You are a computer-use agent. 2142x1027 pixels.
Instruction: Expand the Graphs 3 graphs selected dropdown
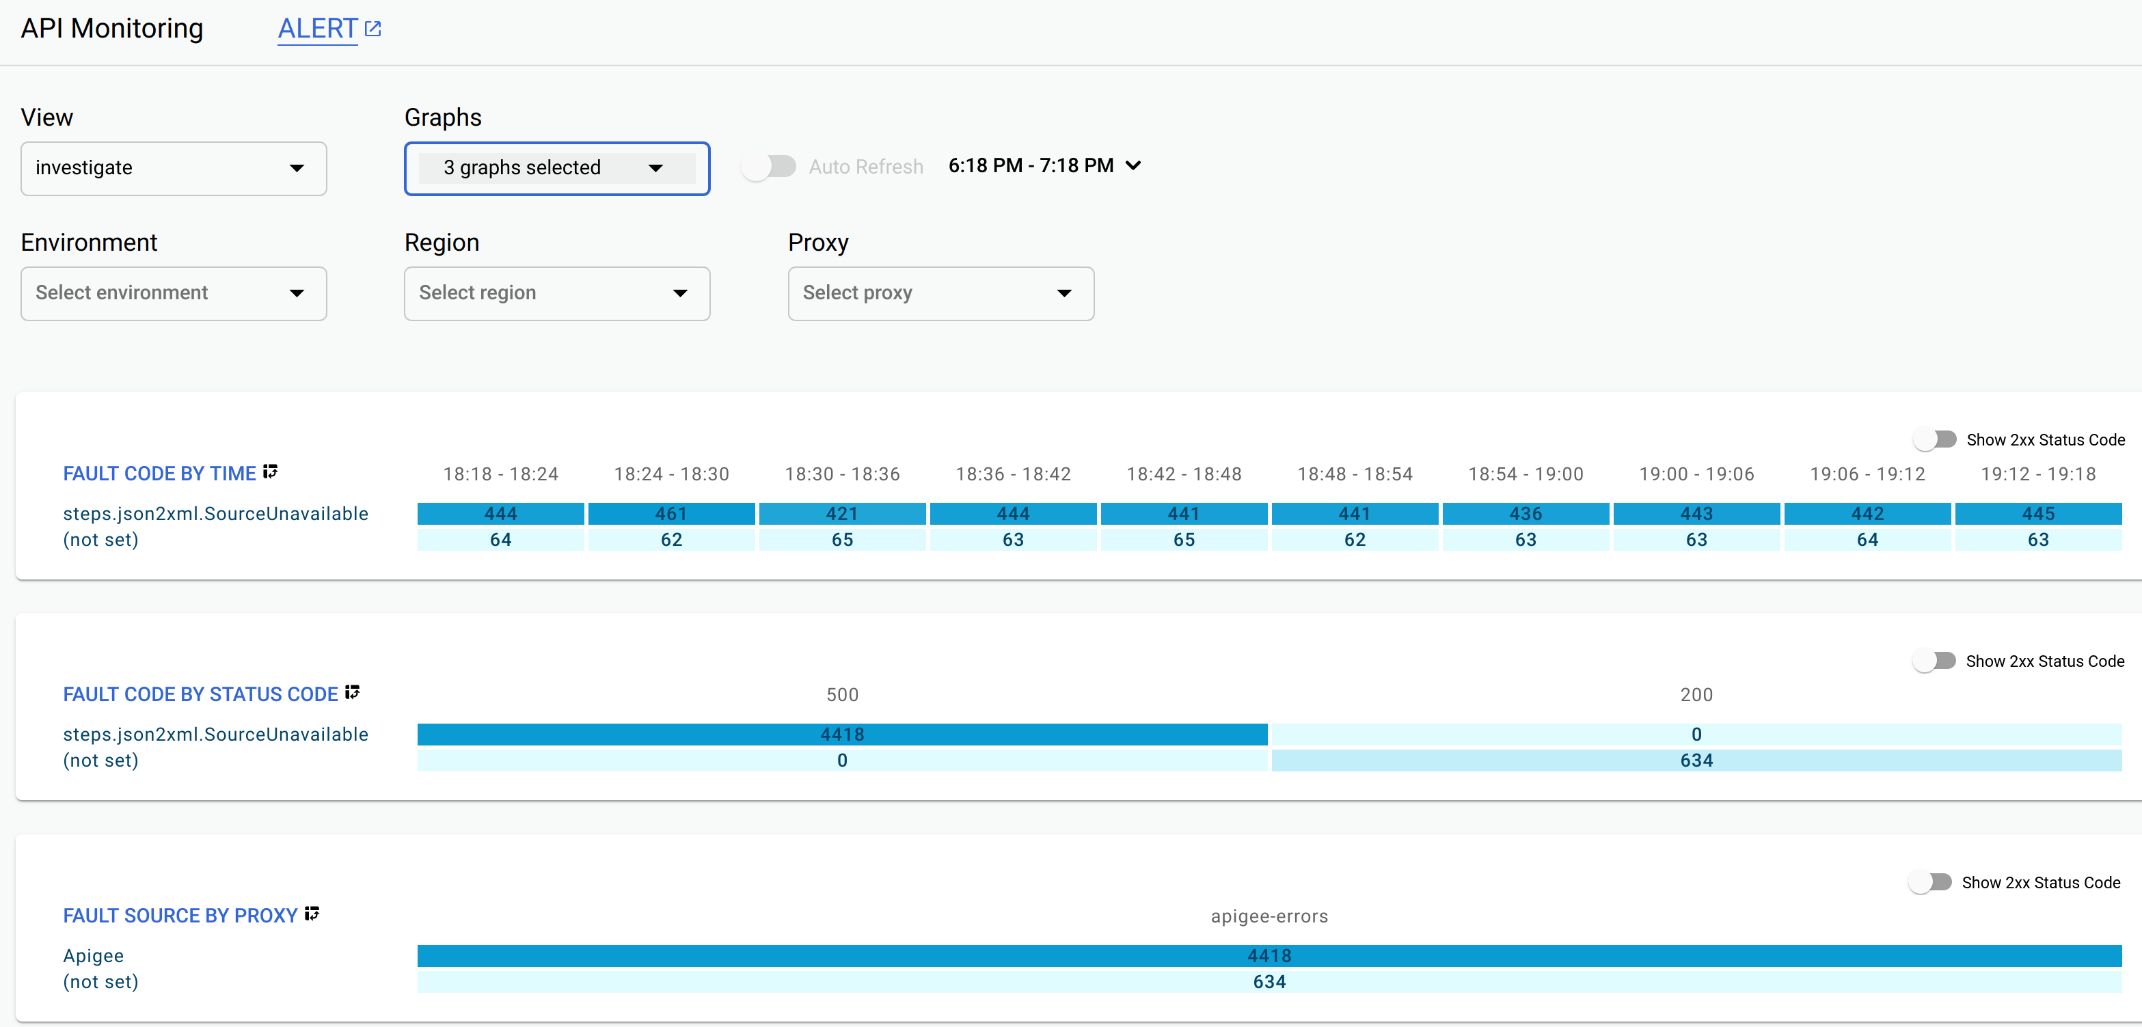pyautogui.click(x=557, y=167)
